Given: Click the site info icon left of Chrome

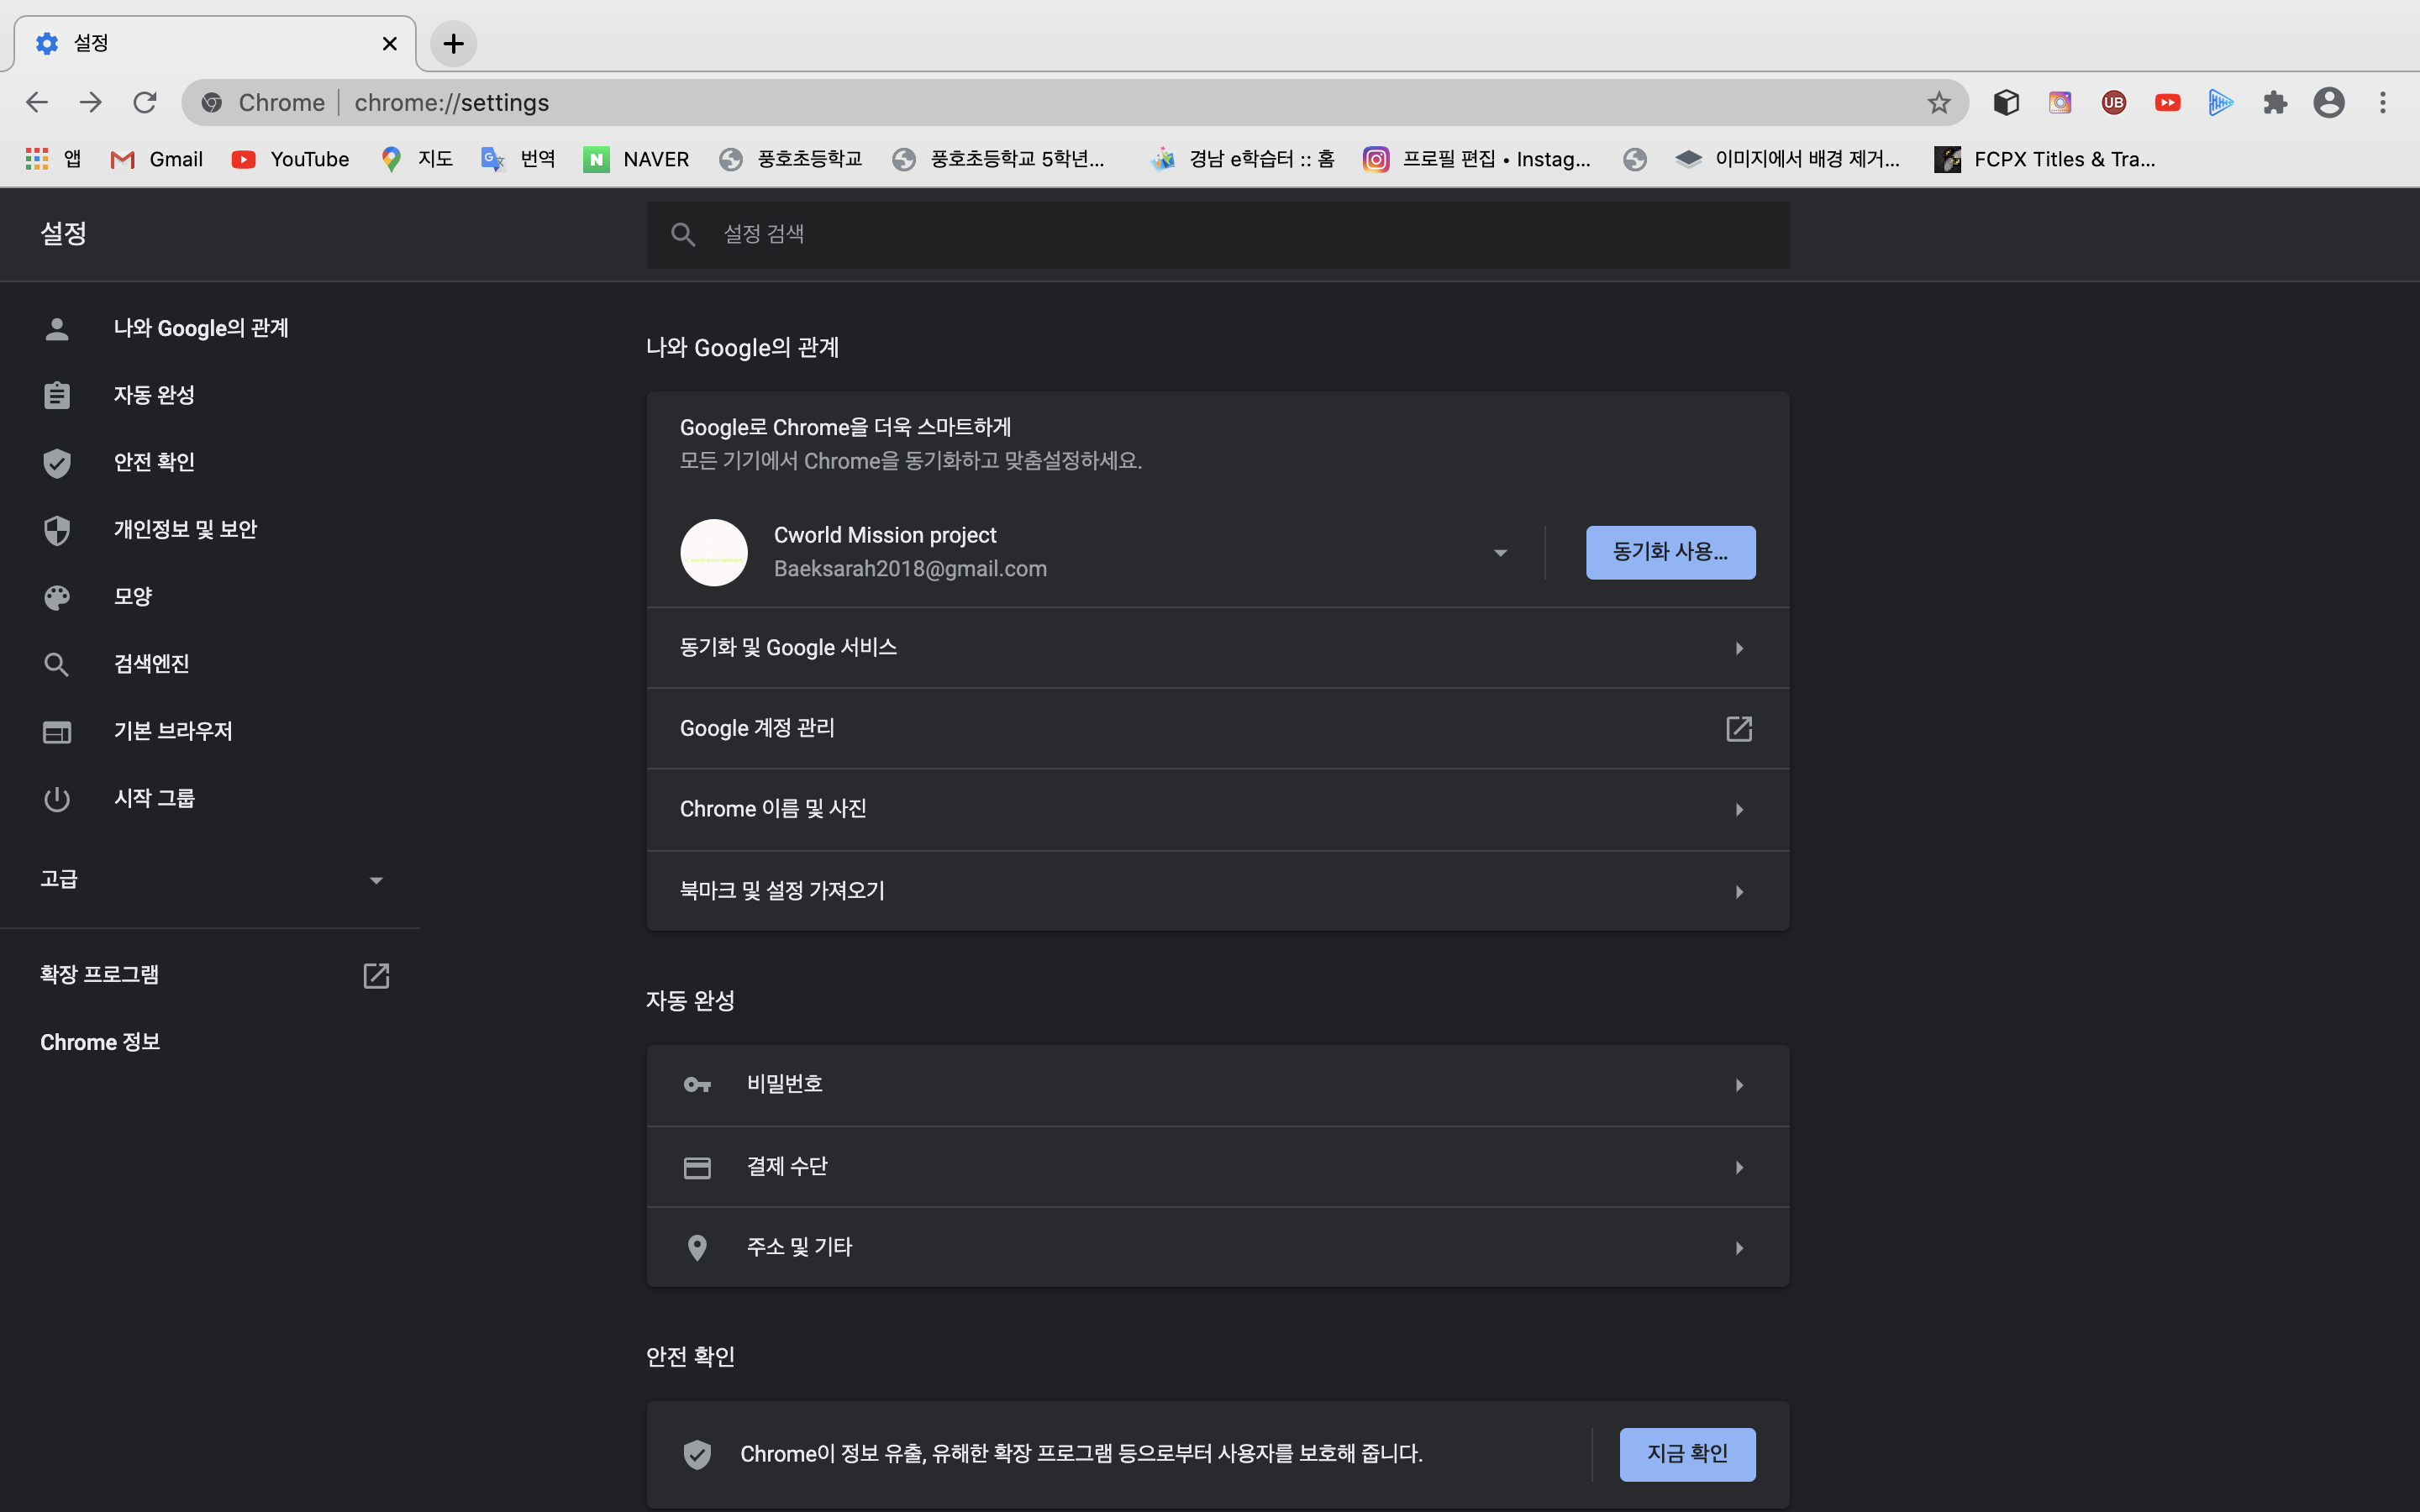Looking at the screenshot, I should [x=212, y=102].
